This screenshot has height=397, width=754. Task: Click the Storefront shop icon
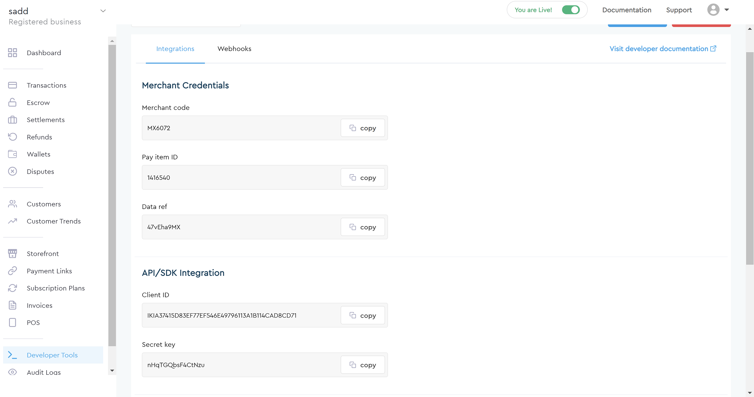tap(12, 253)
